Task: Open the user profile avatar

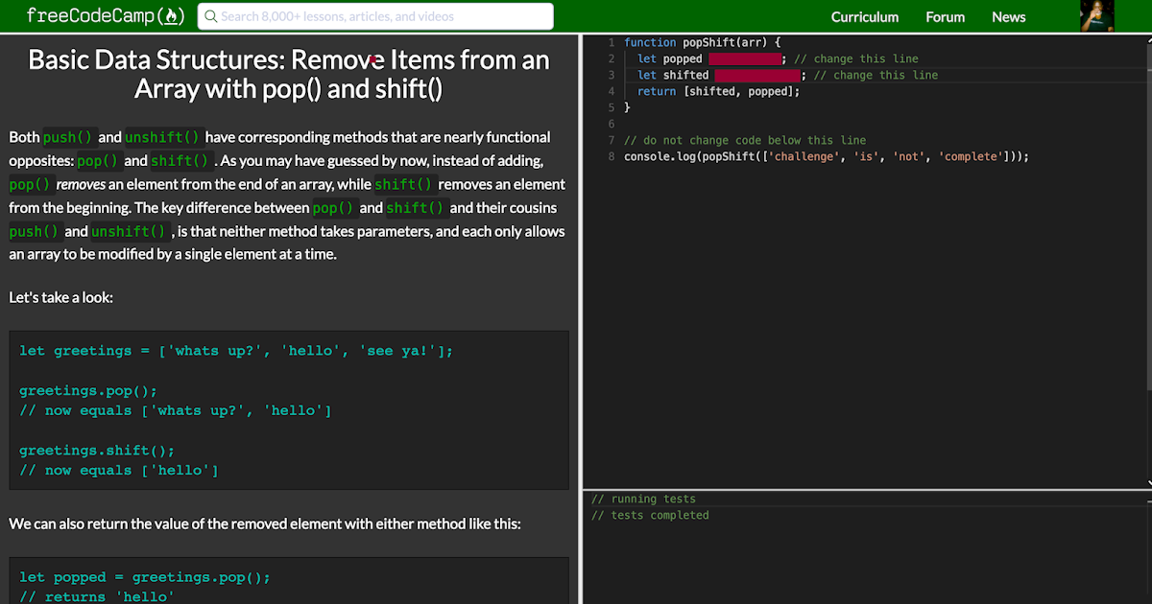Action: 1097,16
